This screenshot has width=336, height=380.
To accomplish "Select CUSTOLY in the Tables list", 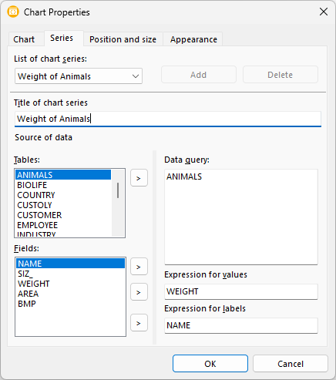I will click(63, 205).
